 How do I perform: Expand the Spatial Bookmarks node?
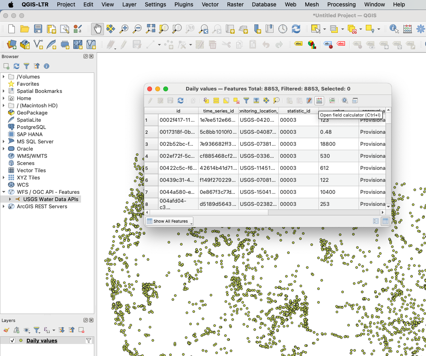point(4,91)
